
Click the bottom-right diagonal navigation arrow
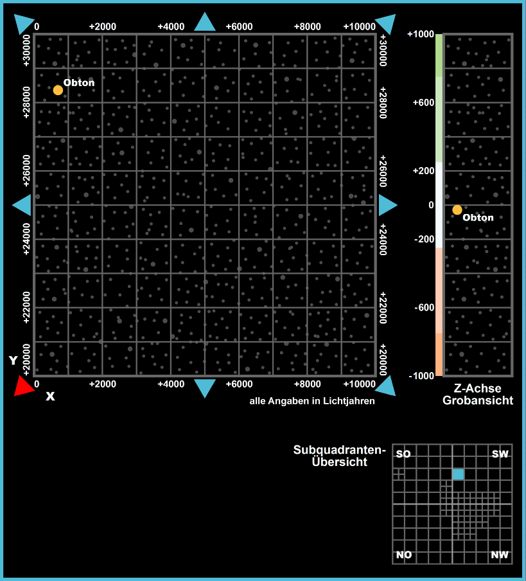[385, 385]
